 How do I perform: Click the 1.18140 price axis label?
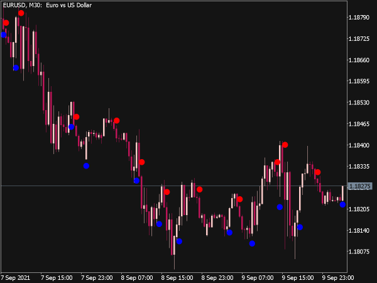(x=359, y=230)
